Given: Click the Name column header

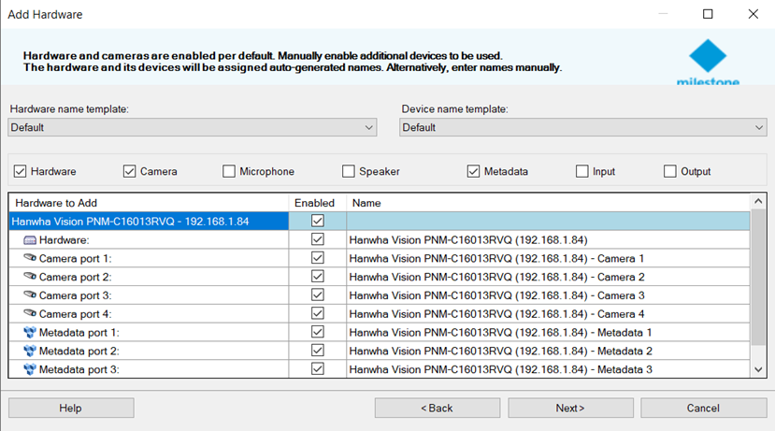Looking at the screenshot, I should click(x=548, y=203).
